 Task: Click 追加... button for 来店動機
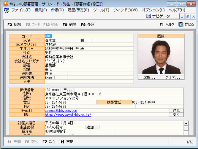pyautogui.click(x=93, y=127)
